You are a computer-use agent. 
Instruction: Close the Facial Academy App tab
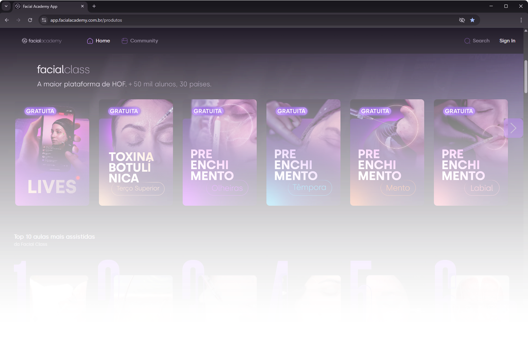coord(82,6)
